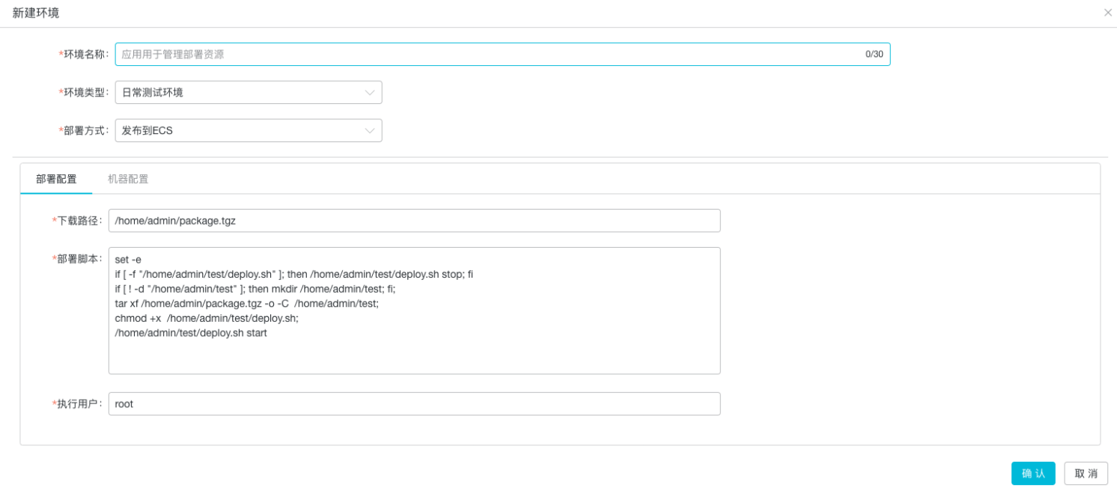Switch to the 部署配置 tab
1117x491 pixels.
(56, 179)
